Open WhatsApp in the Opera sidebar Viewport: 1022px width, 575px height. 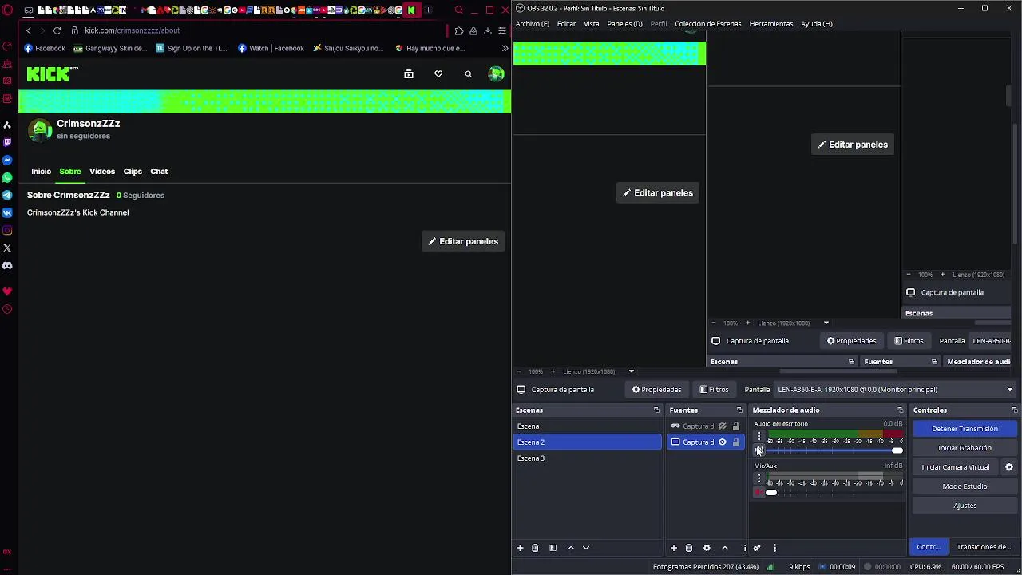(7, 177)
